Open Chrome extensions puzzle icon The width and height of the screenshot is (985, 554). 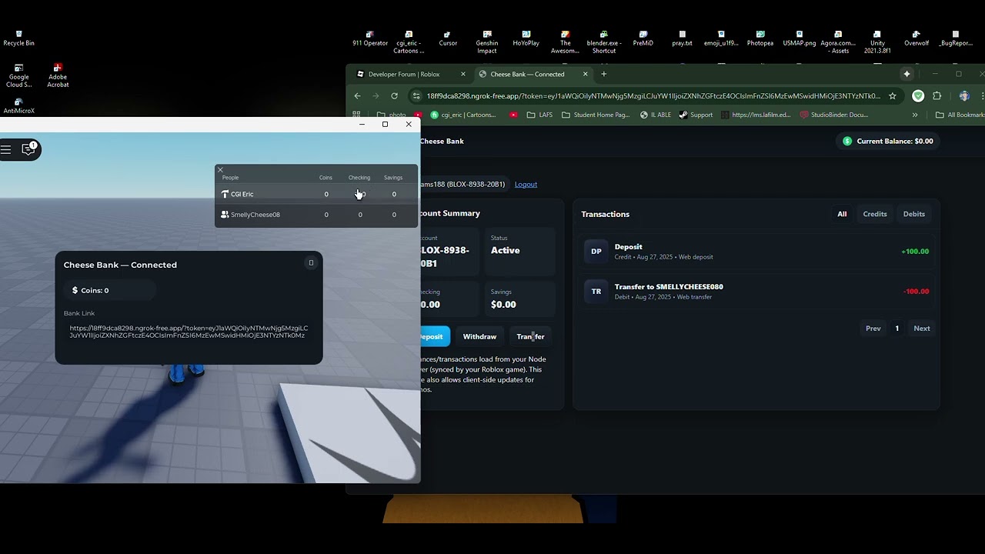pyautogui.click(x=937, y=96)
